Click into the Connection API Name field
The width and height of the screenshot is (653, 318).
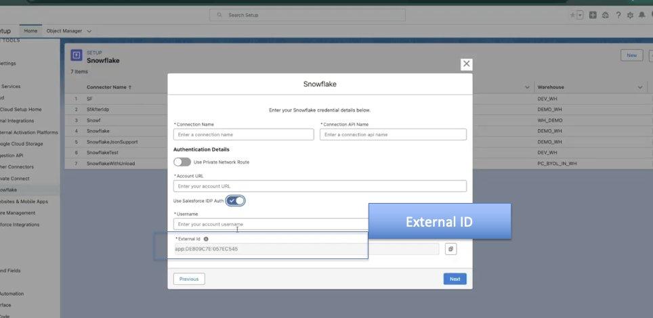click(x=393, y=135)
